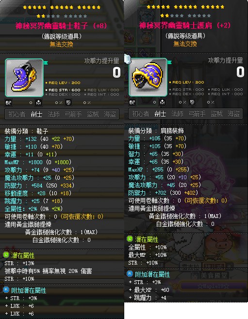248x319 pixels.
Task: Click the purple knight shoes item icon
Action: point(24,78)
